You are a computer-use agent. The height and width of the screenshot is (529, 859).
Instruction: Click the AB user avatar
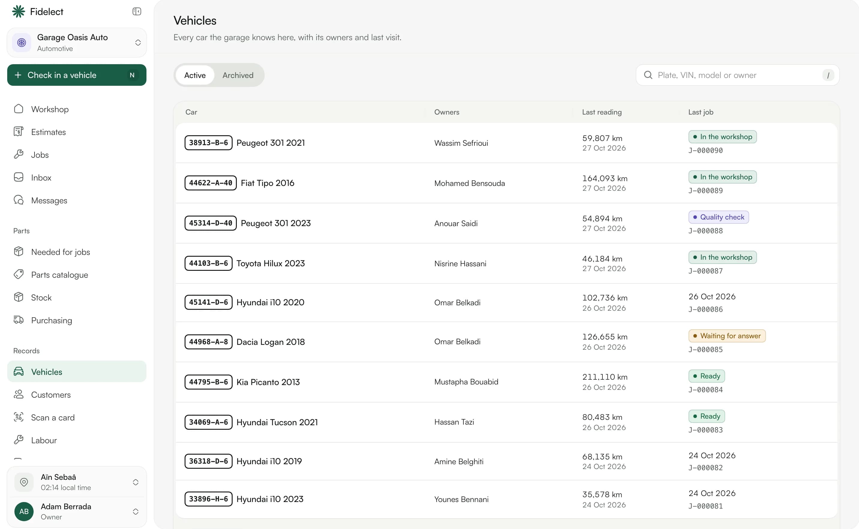pyautogui.click(x=24, y=512)
